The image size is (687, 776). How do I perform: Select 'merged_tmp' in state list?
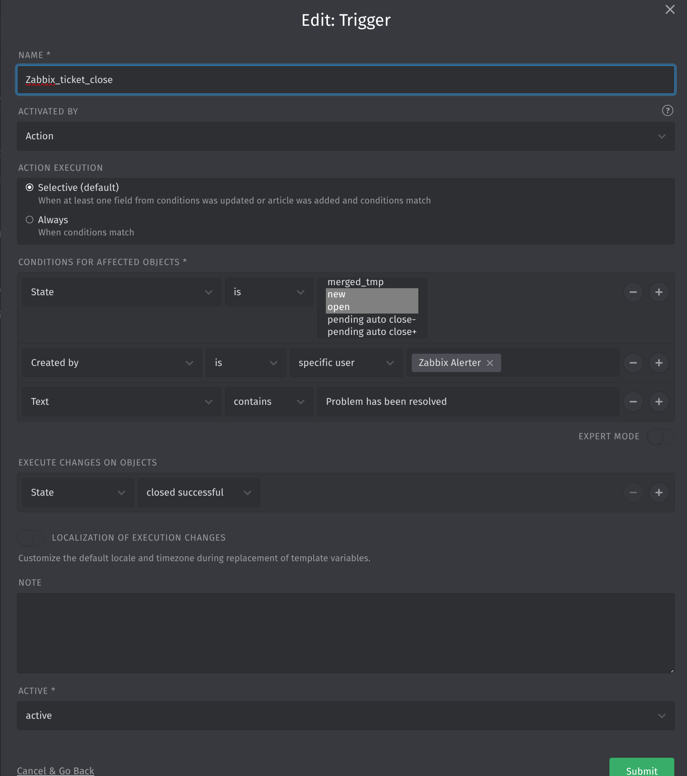(x=355, y=282)
